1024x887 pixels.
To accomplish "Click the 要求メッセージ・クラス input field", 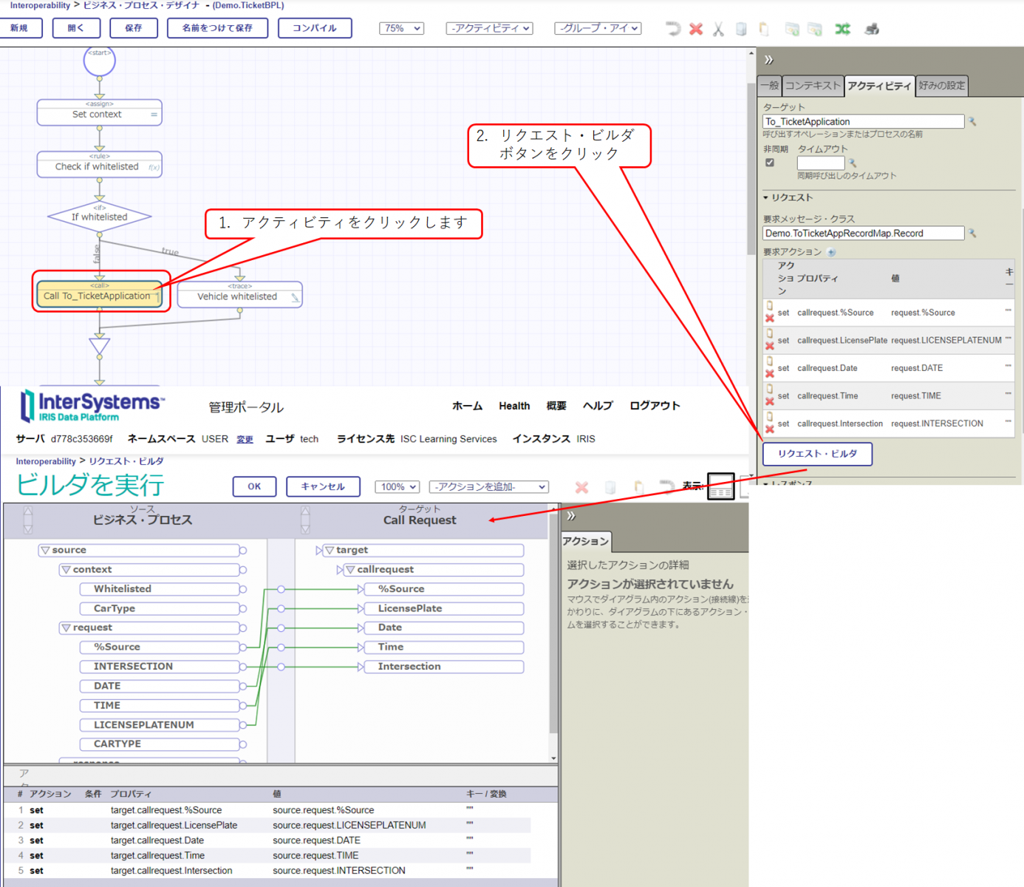I will (x=863, y=234).
